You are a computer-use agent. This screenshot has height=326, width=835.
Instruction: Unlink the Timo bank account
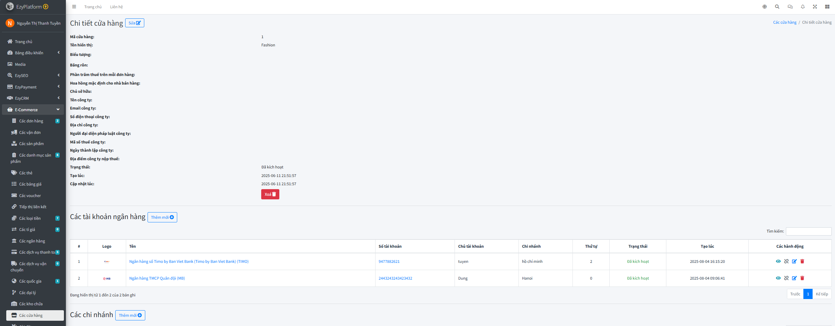786,261
